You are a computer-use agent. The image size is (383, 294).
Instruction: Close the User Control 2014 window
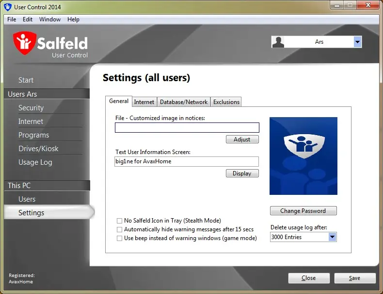coord(368,5)
